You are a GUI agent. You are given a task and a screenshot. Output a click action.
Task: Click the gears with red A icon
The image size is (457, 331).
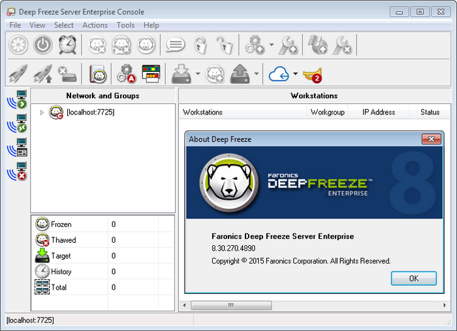click(x=126, y=74)
